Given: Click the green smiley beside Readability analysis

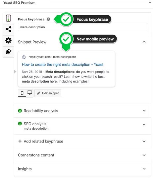Looking at the screenshot, I should pyautogui.click(x=20, y=111).
